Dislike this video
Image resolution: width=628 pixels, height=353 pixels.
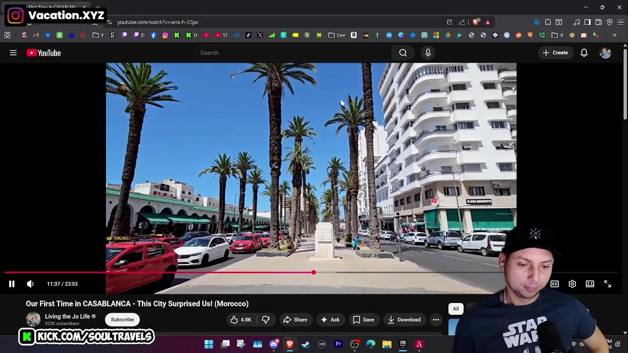pyautogui.click(x=265, y=320)
